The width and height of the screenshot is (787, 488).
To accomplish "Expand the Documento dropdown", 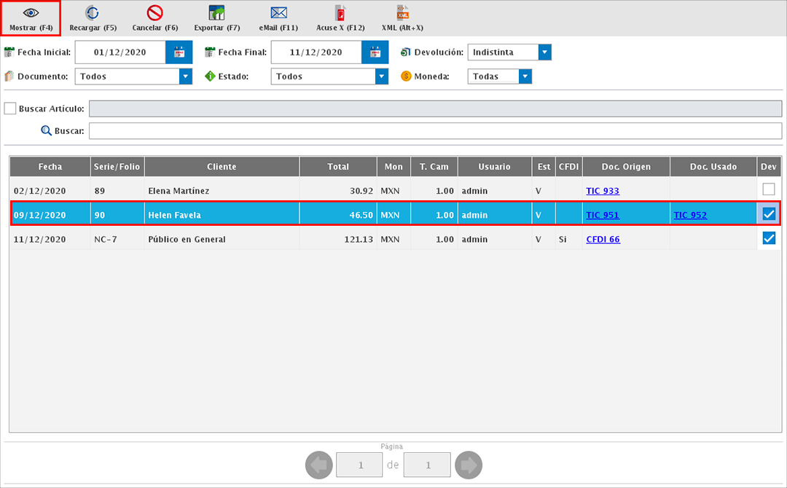I will [186, 76].
